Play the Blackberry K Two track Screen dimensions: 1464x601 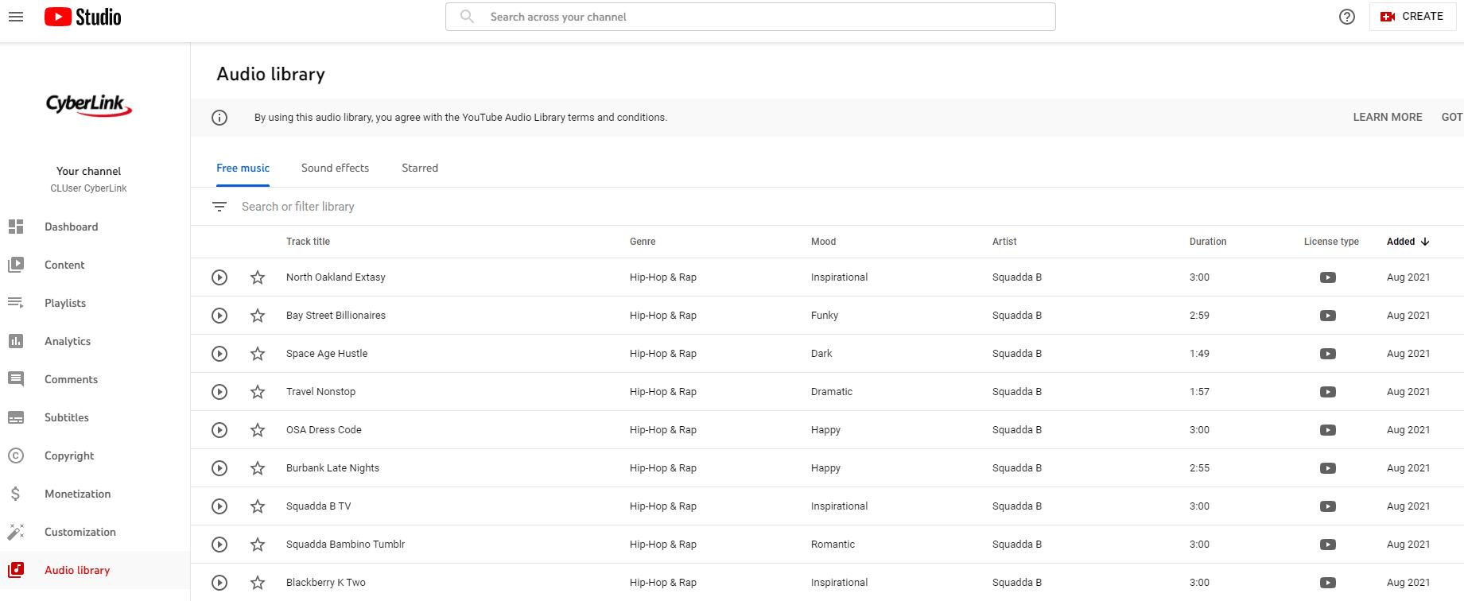coord(219,583)
